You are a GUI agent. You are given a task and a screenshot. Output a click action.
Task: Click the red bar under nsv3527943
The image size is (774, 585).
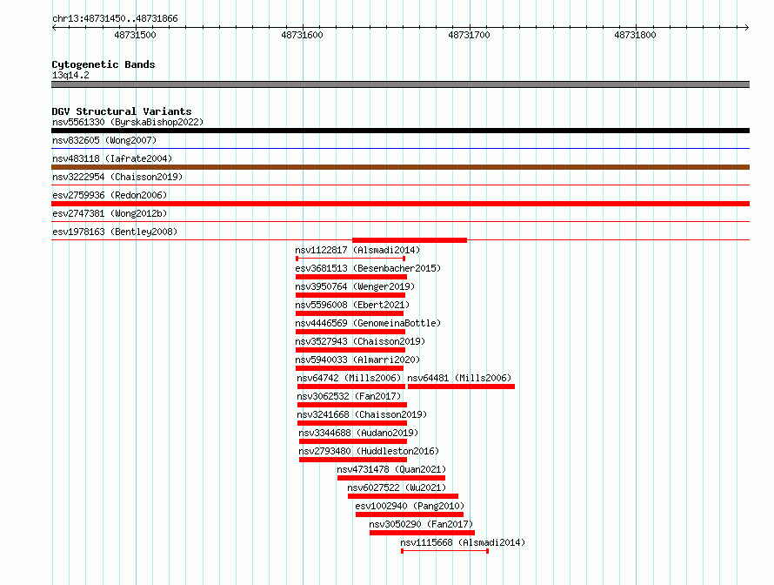(350, 350)
